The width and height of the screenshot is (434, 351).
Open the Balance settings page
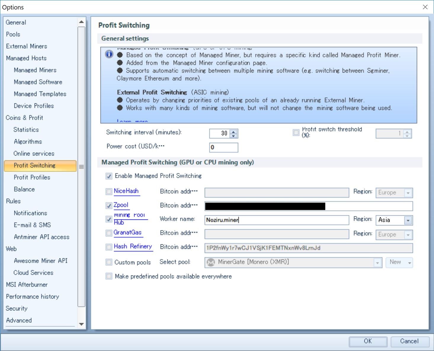pyautogui.click(x=24, y=189)
